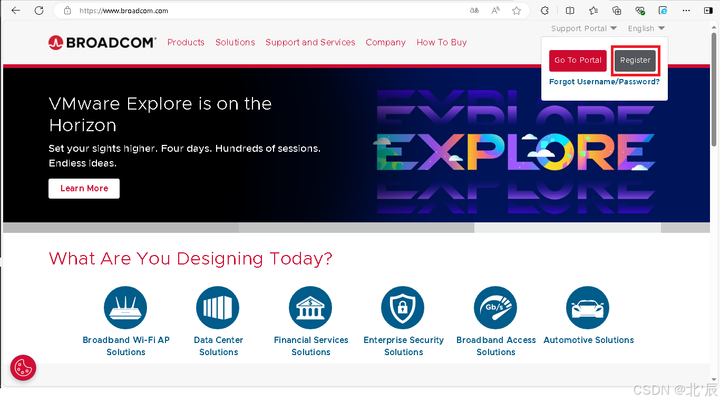
Task: Select the Data Center Solutions icon
Action: pos(218,308)
